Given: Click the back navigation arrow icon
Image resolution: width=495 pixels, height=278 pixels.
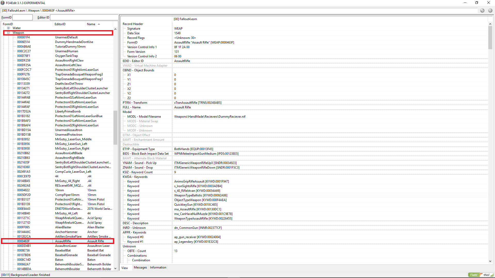Looking at the screenshot, I should point(482,11).
